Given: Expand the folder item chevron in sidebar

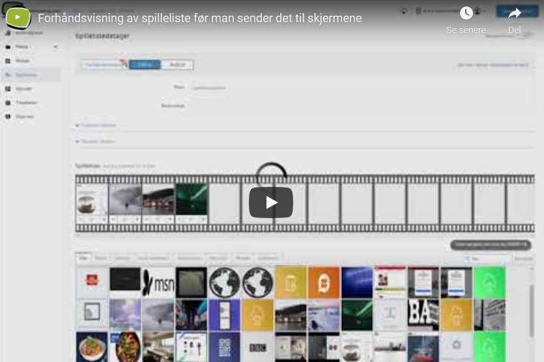Looking at the screenshot, I should (55, 47).
